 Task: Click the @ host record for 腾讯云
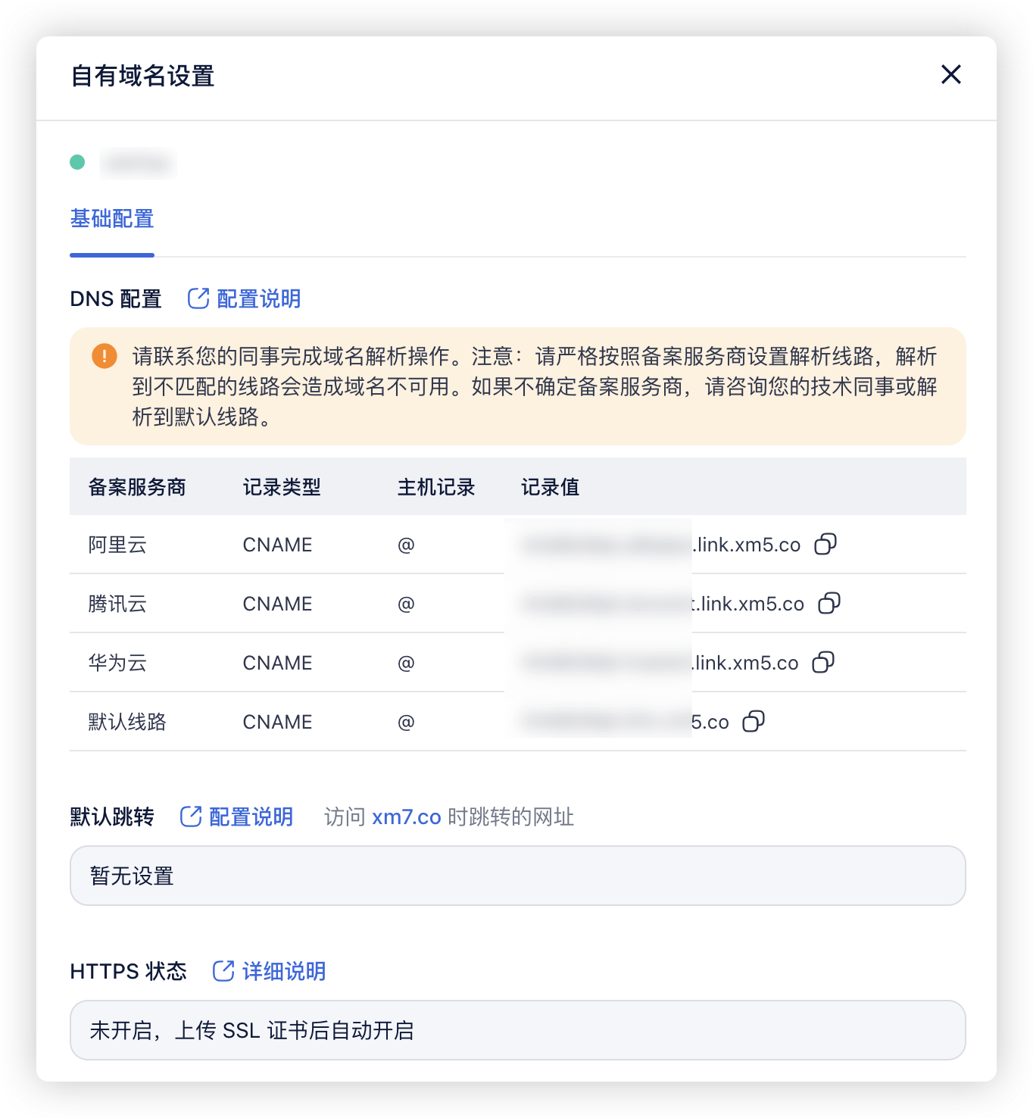(406, 604)
